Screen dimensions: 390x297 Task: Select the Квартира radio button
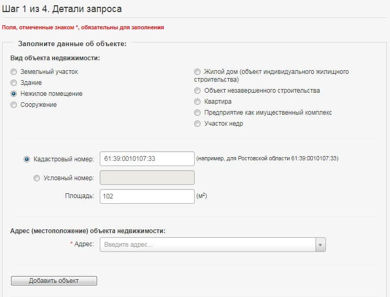tap(197, 102)
